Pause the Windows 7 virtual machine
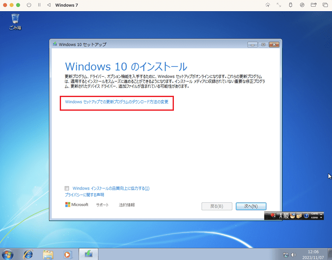Image resolution: width=332 pixels, height=260 pixels. click(x=39, y=5)
